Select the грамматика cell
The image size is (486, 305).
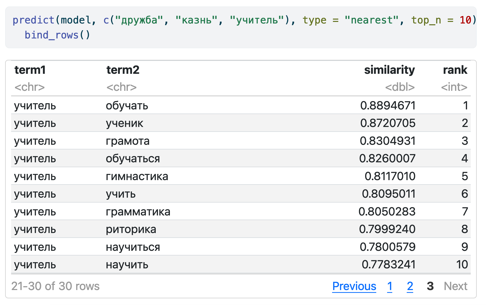[138, 212]
